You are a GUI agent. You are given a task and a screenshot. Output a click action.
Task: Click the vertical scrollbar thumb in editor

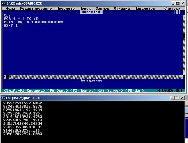click(184, 36)
